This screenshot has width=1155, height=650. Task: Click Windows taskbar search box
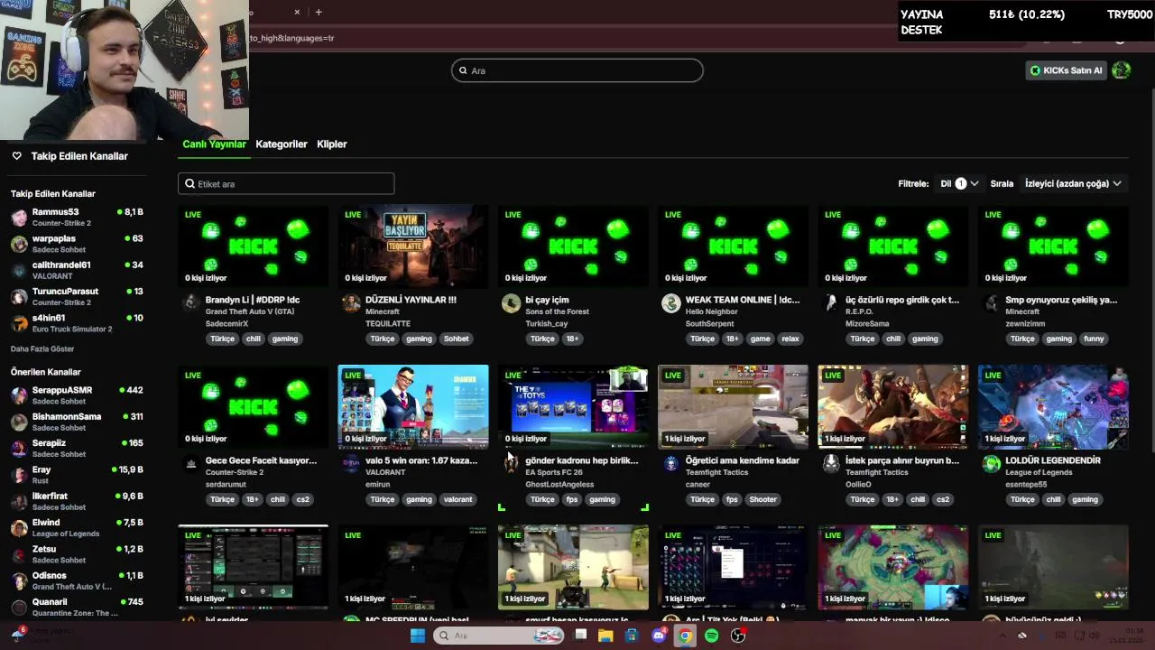pyautogui.click(x=499, y=636)
